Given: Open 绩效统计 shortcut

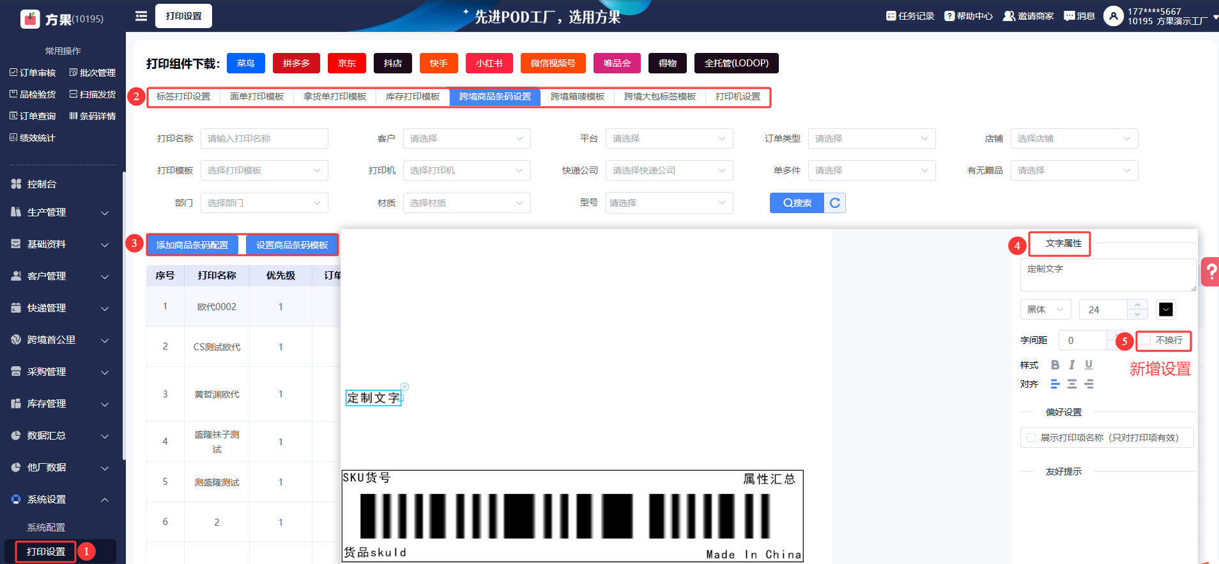Looking at the screenshot, I should tap(33, 138).
